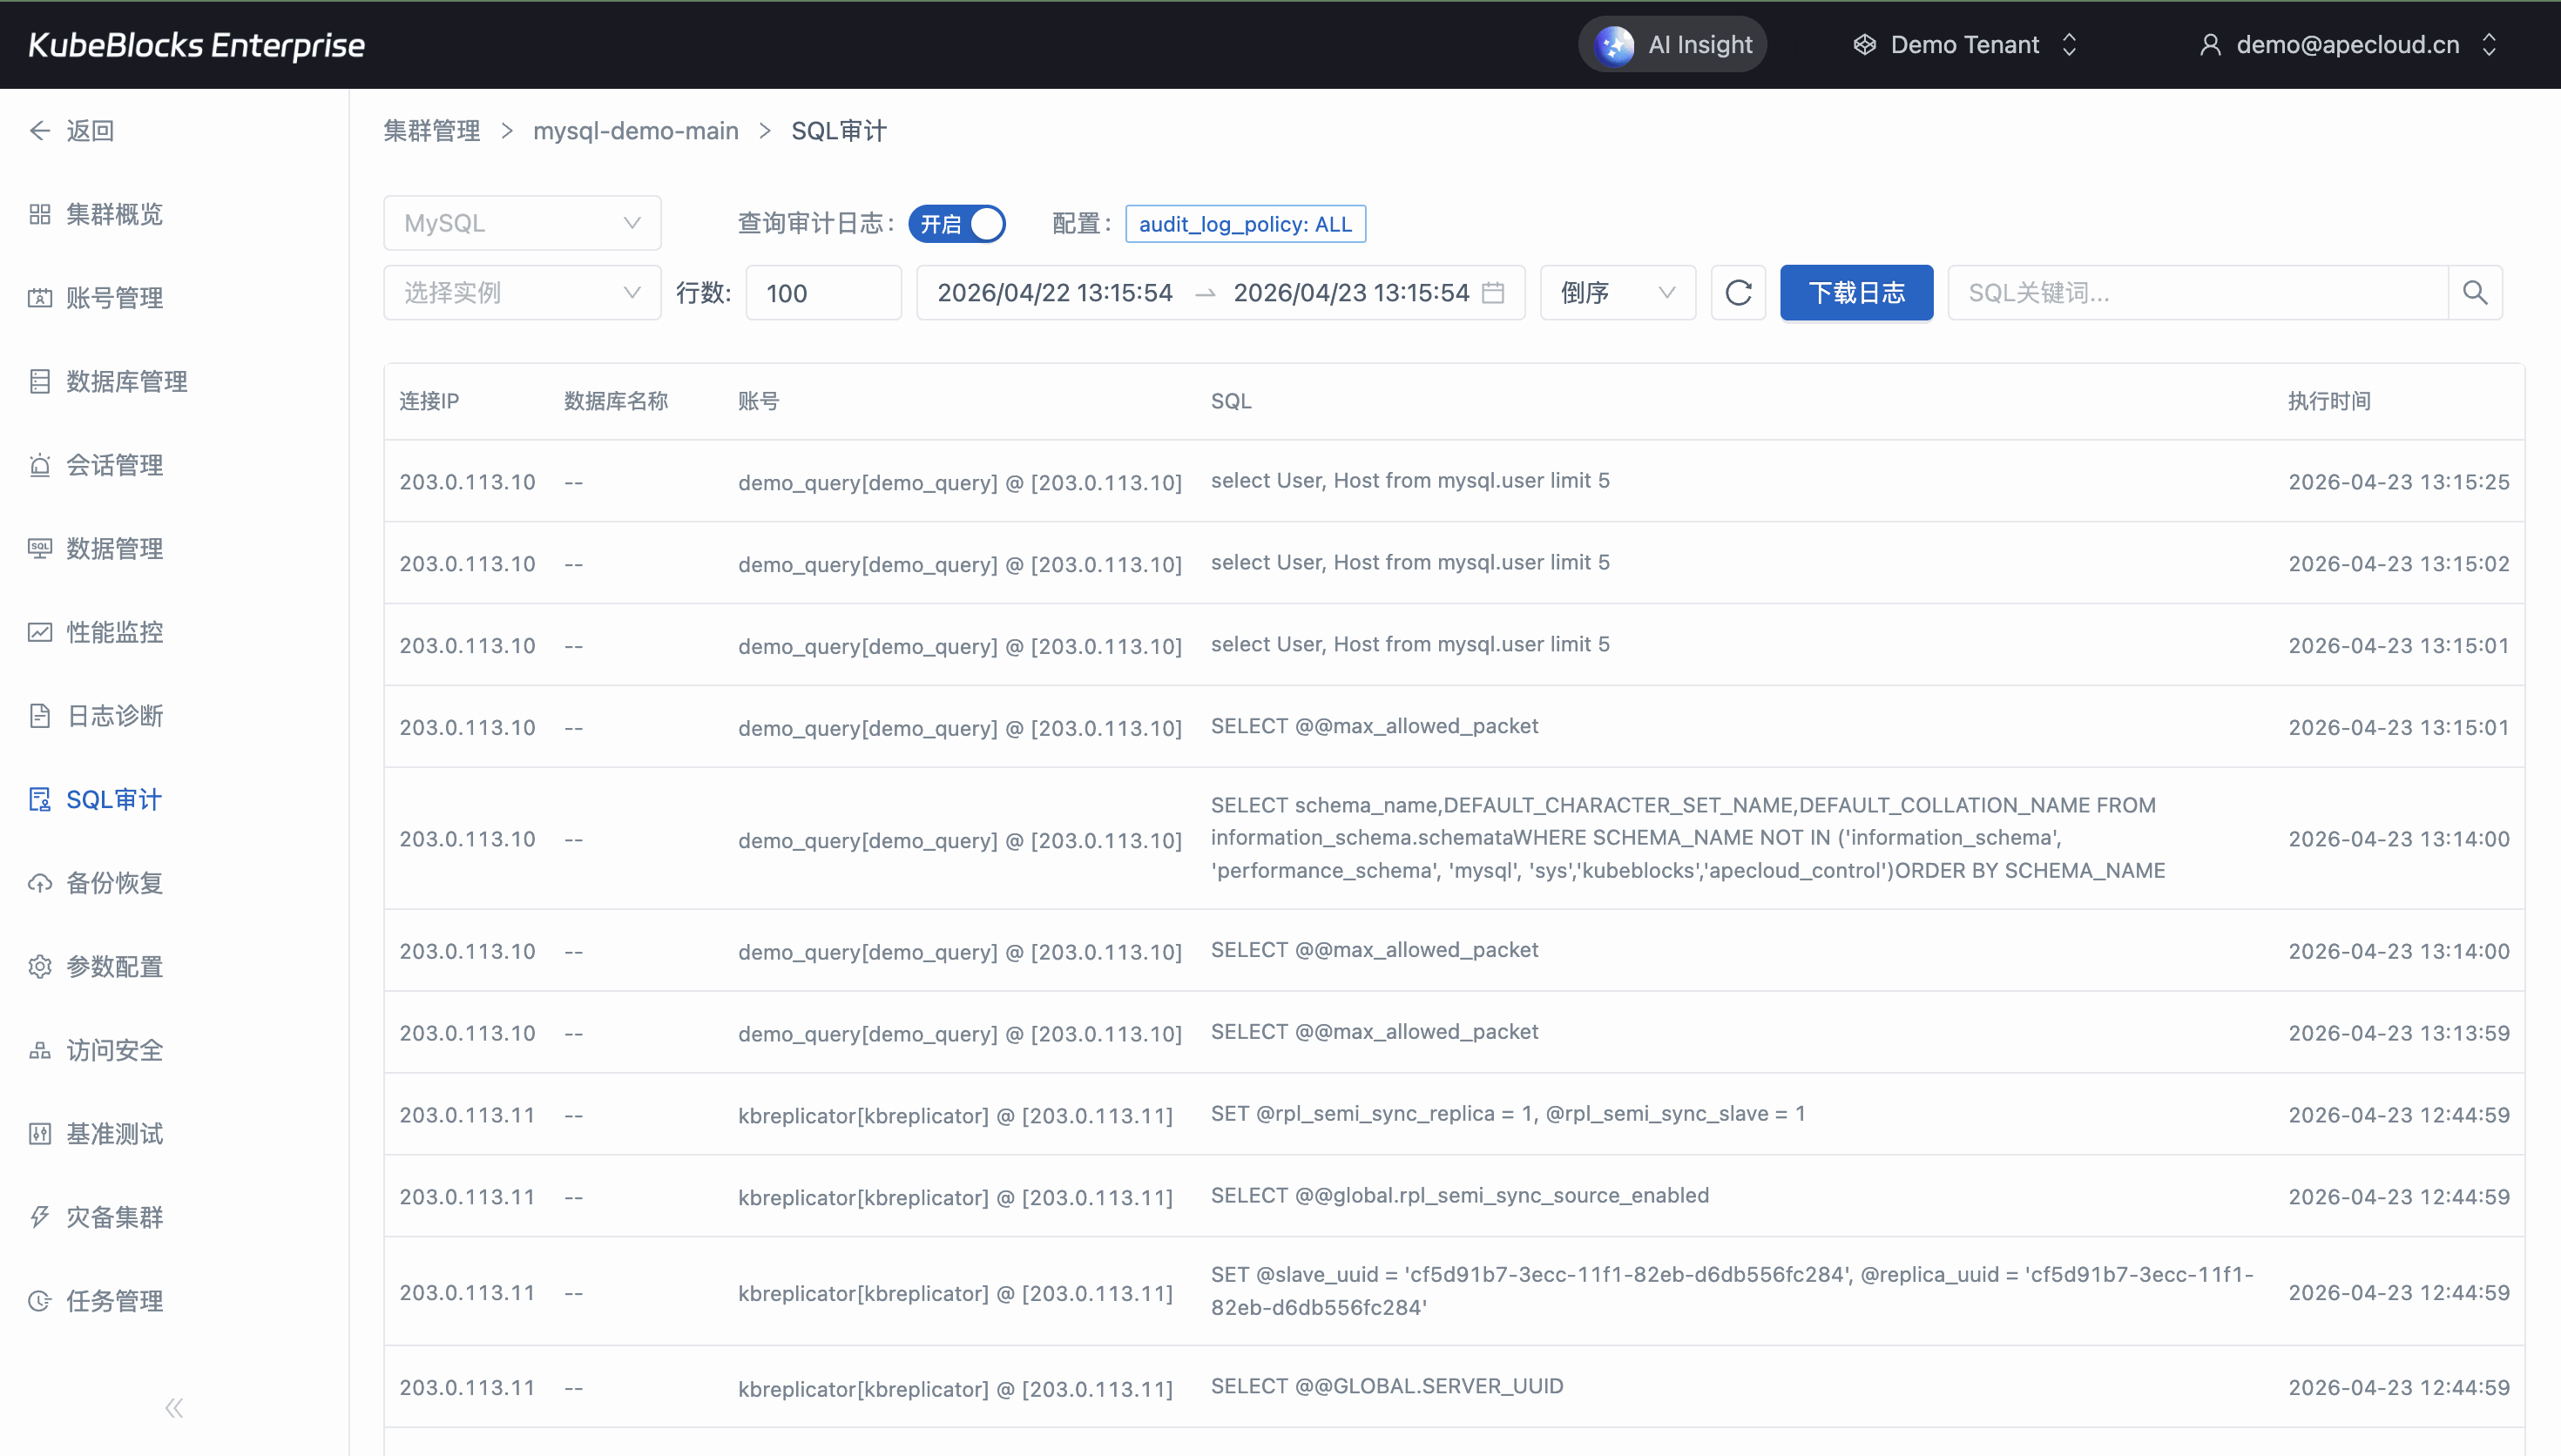This screenshot has height=1456, width=2561.
Task: Click the SQL关键词 search field
Action: point(2196,293)
